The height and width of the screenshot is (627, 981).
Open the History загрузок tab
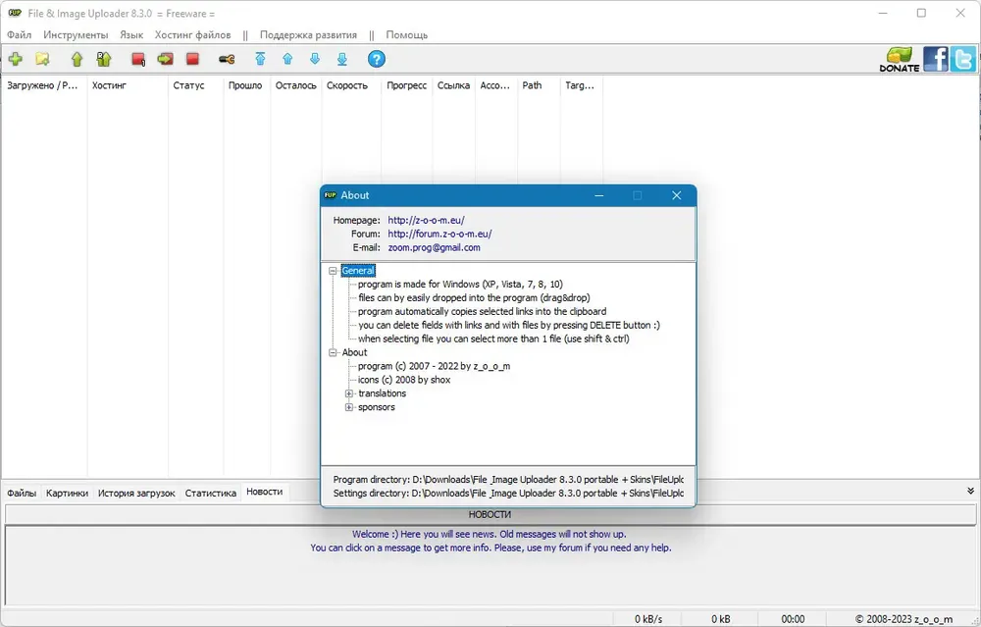tap(136, 494)
